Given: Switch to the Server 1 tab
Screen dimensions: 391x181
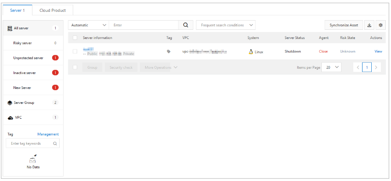Looking at the screenshot, I should click(x=17, y=11).
